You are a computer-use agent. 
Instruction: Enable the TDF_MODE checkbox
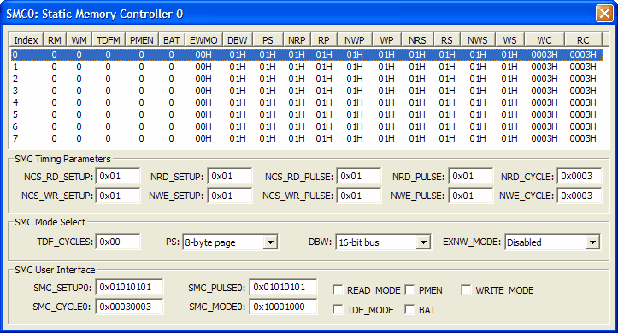(x=338, y=309)
